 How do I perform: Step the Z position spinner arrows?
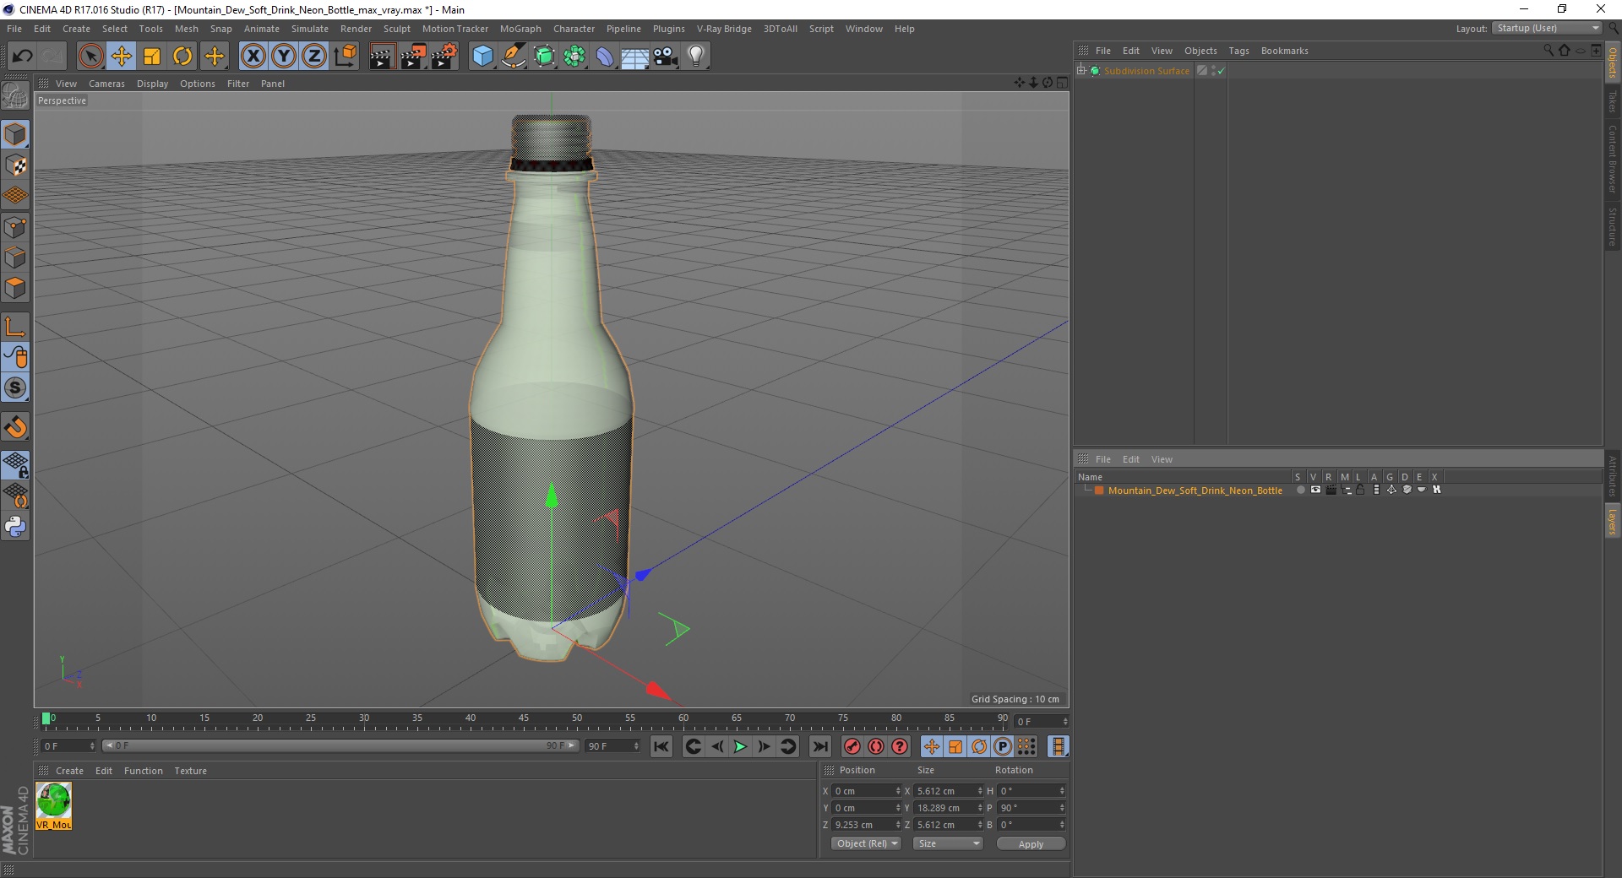pyautogui.click(x=898, y=825)
